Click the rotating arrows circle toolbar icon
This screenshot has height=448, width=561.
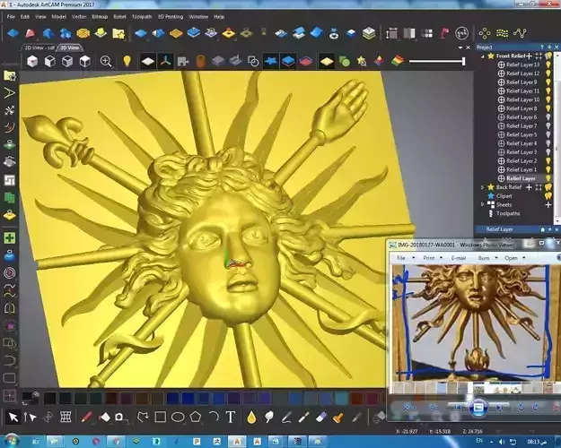[462, 33]
